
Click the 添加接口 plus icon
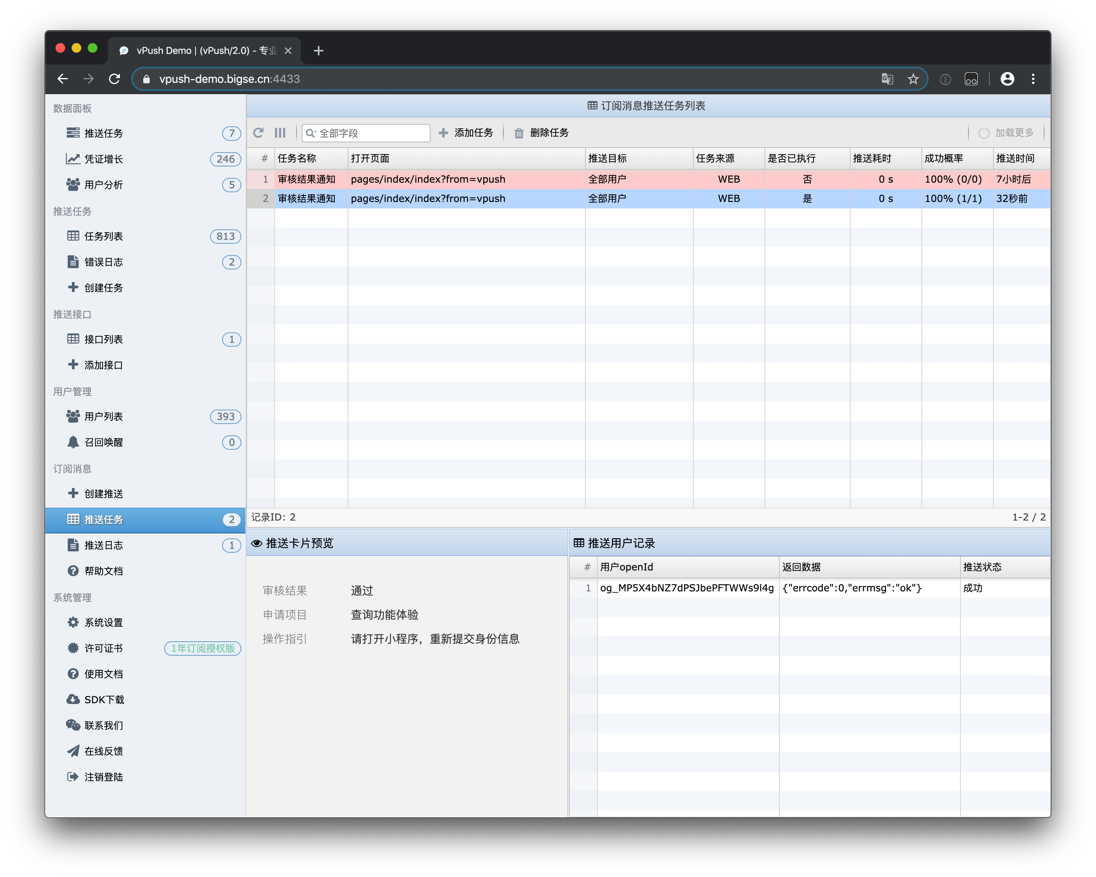coord(73,364)
